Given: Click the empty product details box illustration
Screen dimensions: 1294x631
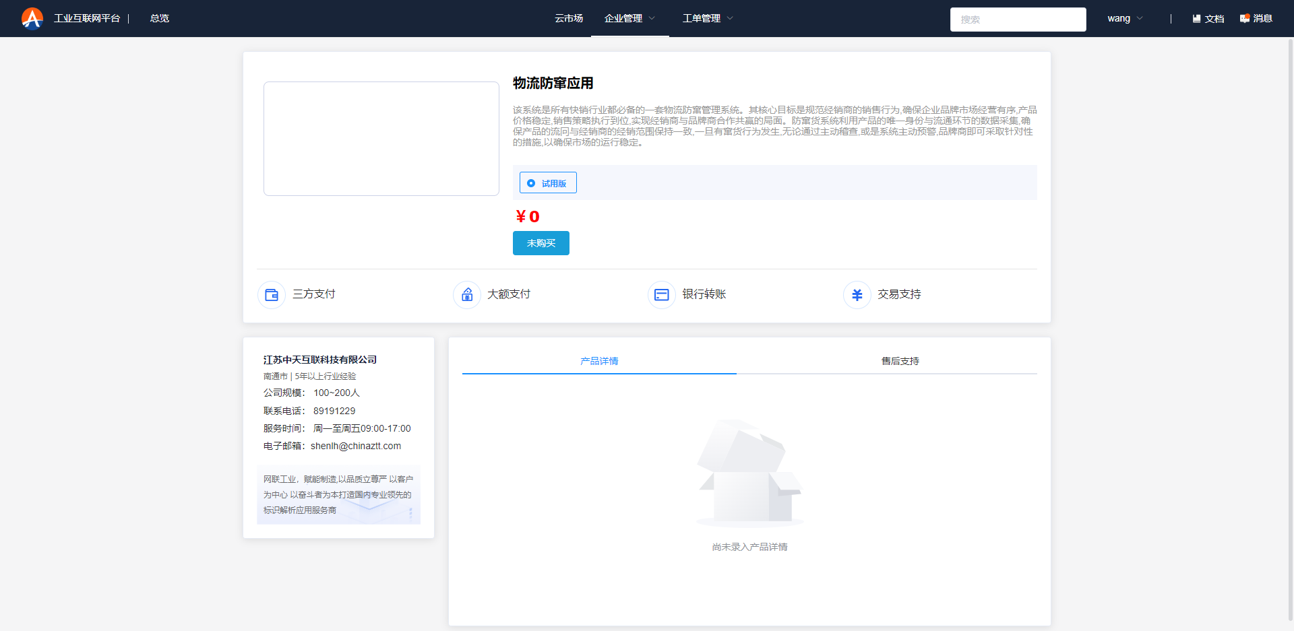Looking at the screenshot, I should (x=749, y=473).
